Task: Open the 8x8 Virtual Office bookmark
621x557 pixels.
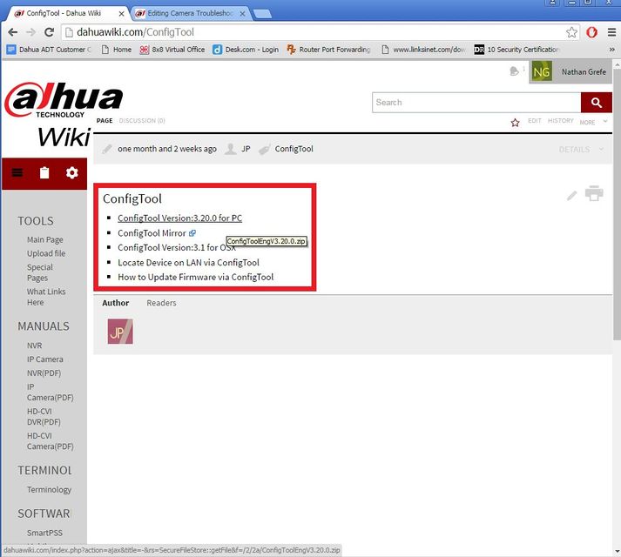Action: 172,50
